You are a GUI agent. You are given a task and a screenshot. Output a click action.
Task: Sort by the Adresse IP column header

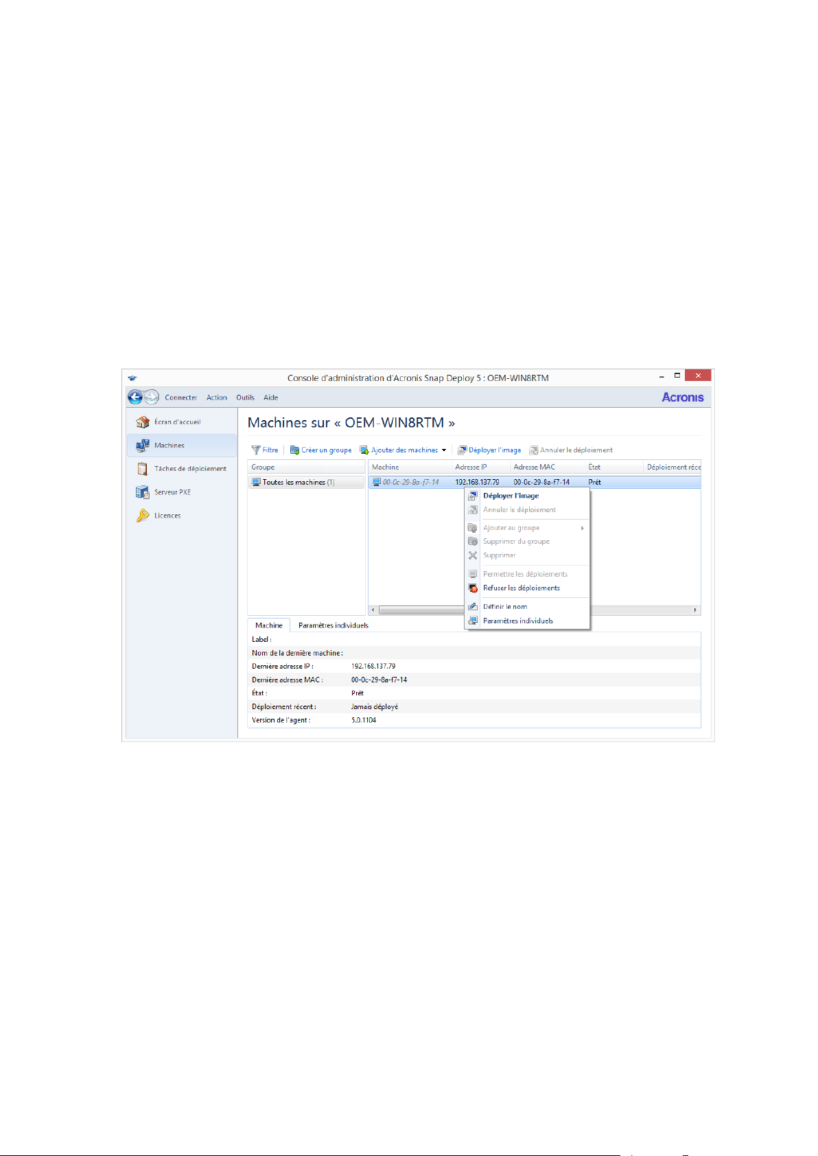click(481, 467)
